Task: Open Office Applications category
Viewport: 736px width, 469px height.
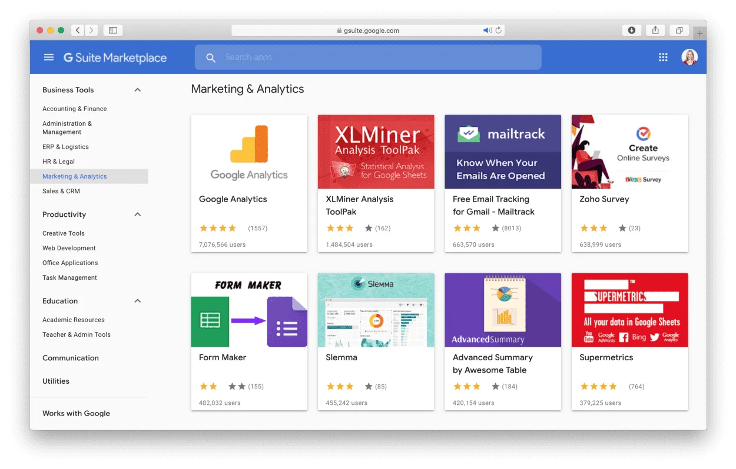Action: (70, 263)
